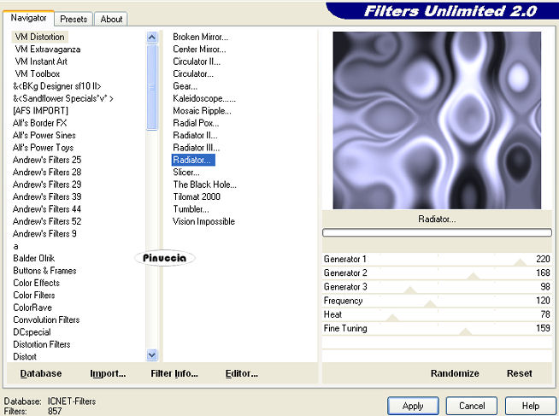Select the VM Toolbox category
This screenshot has width=559, height=416.
point(37,73)
